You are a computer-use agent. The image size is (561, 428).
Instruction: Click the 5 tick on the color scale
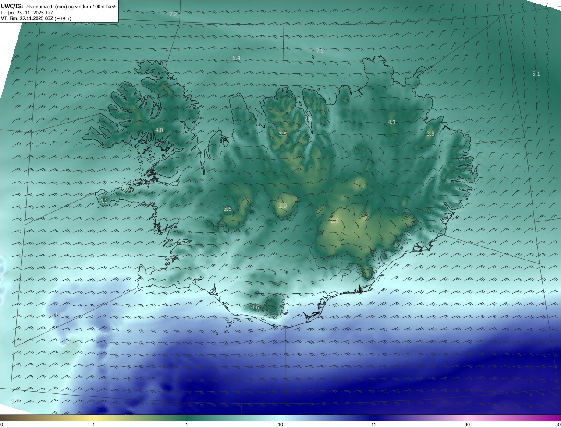187,424
